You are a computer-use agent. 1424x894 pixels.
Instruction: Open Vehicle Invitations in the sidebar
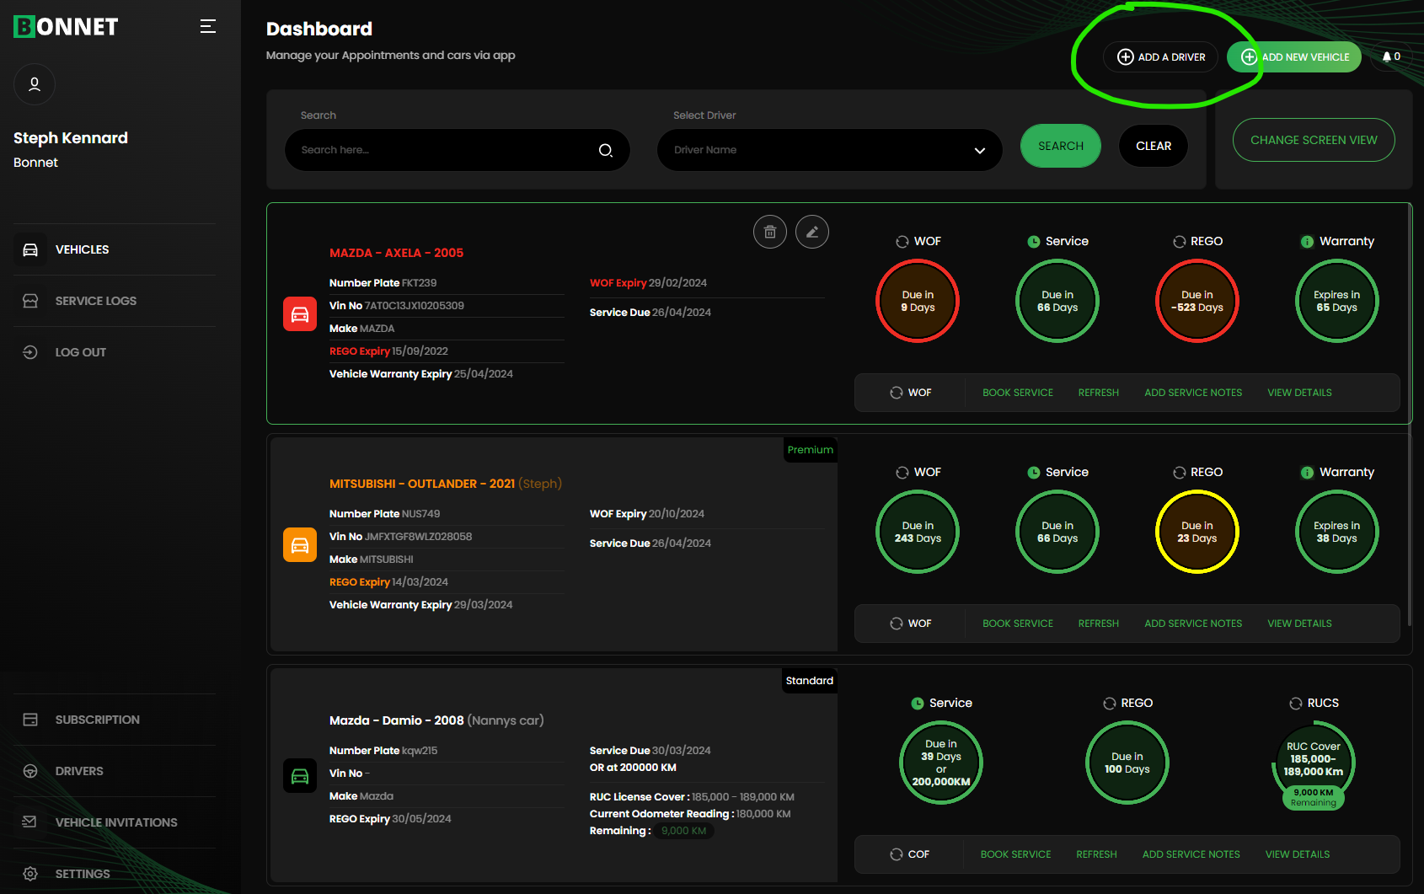115,822
